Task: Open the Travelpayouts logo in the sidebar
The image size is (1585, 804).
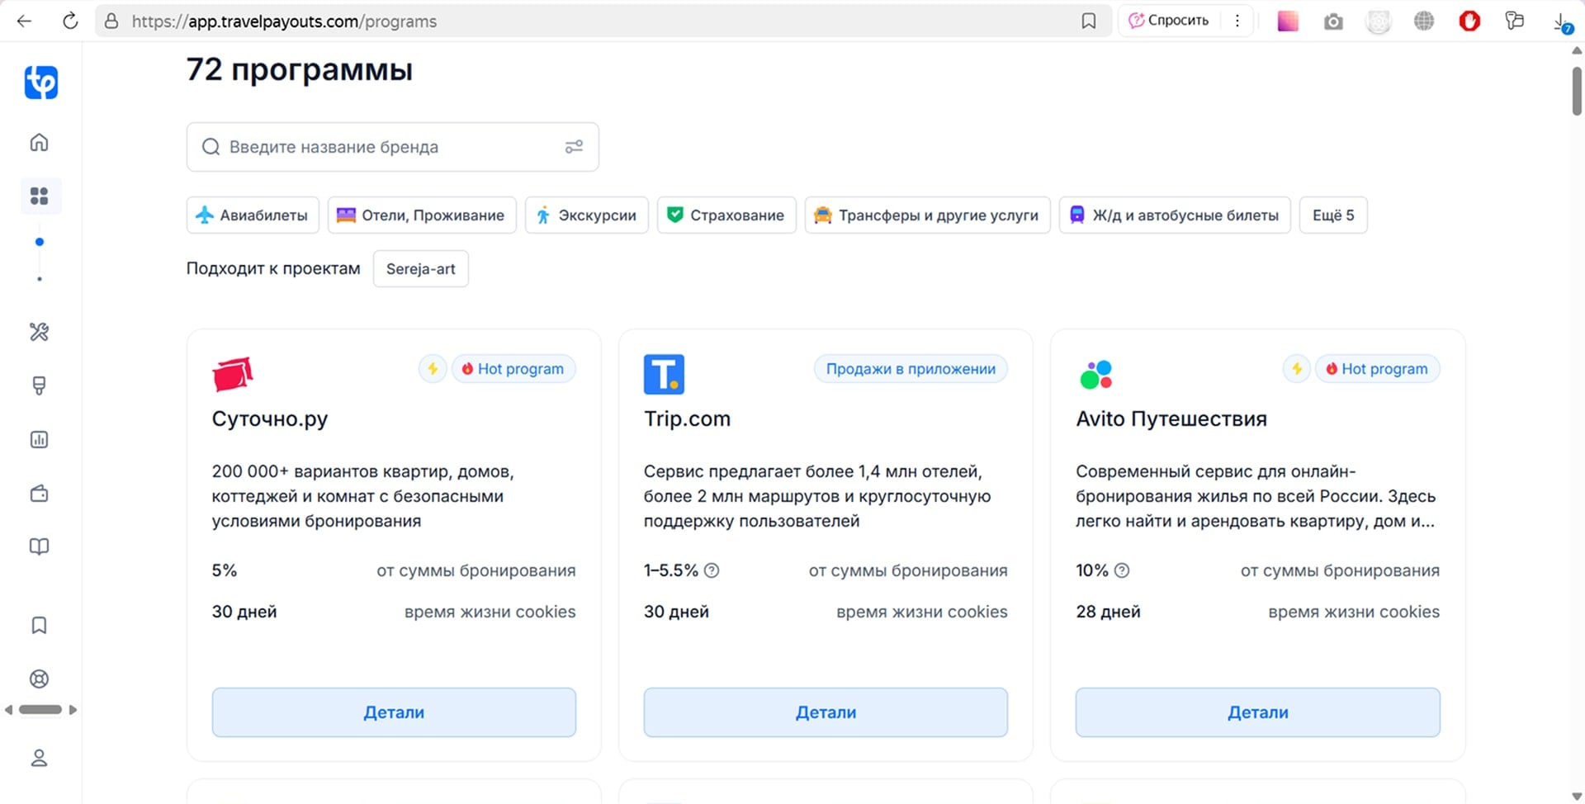Action: pos(40,83)
